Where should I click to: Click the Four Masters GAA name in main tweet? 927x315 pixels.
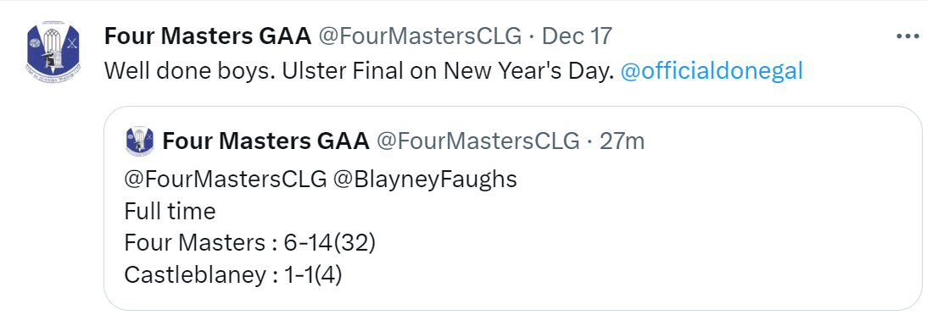pos(208,36)
